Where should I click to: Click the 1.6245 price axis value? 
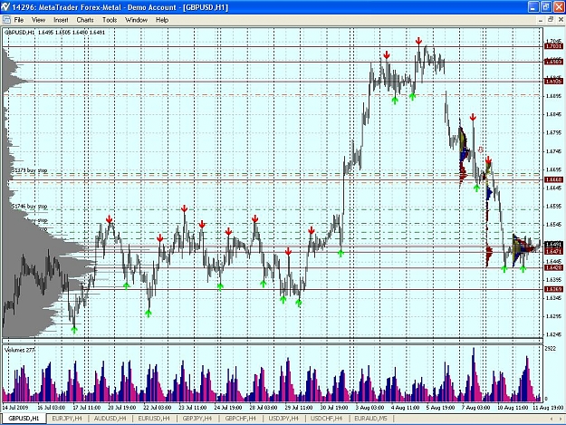click(553, 334)
